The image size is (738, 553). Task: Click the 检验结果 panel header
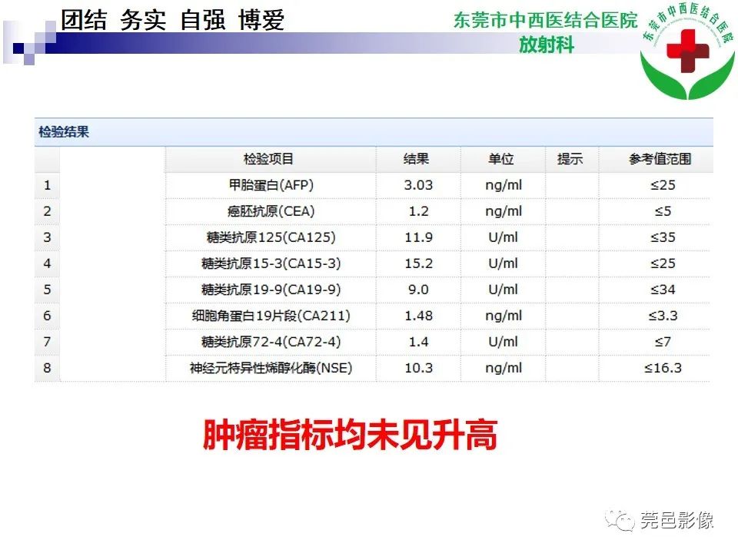[374, 131]
